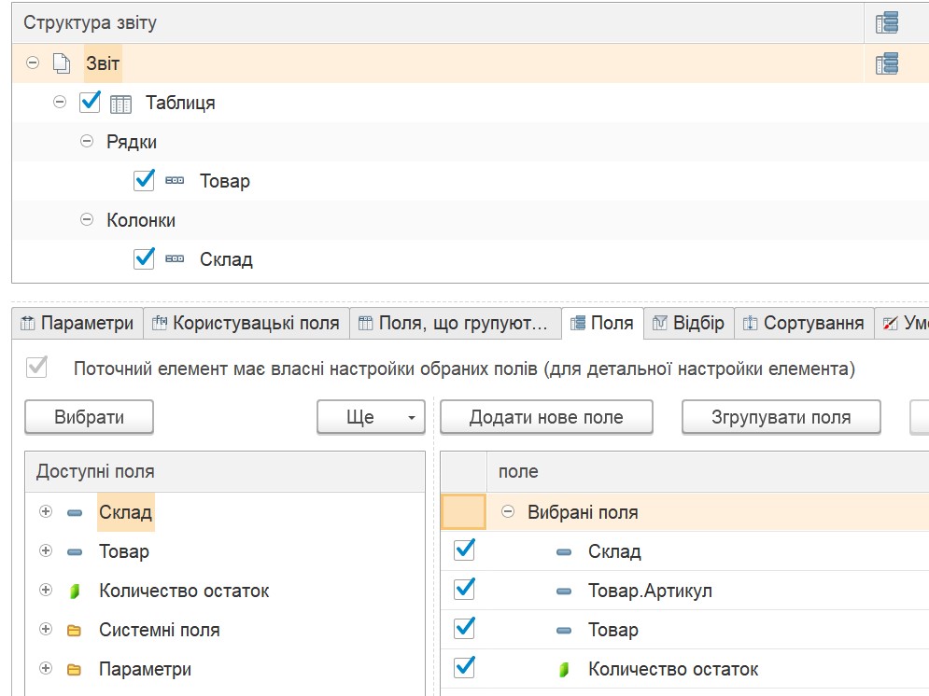The height and width of the screenshot is (696, 929).
Task: Click the field icon beside Товар in Вибрані поля
Action: pos(564,631)
